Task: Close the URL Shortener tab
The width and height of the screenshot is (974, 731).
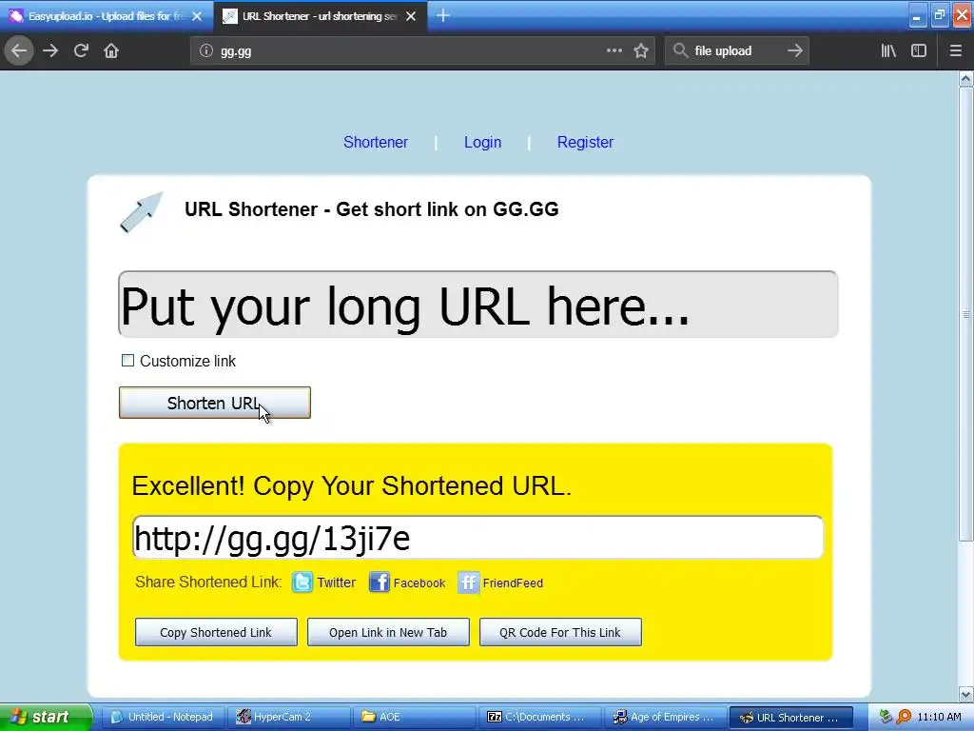Action: 411,16
